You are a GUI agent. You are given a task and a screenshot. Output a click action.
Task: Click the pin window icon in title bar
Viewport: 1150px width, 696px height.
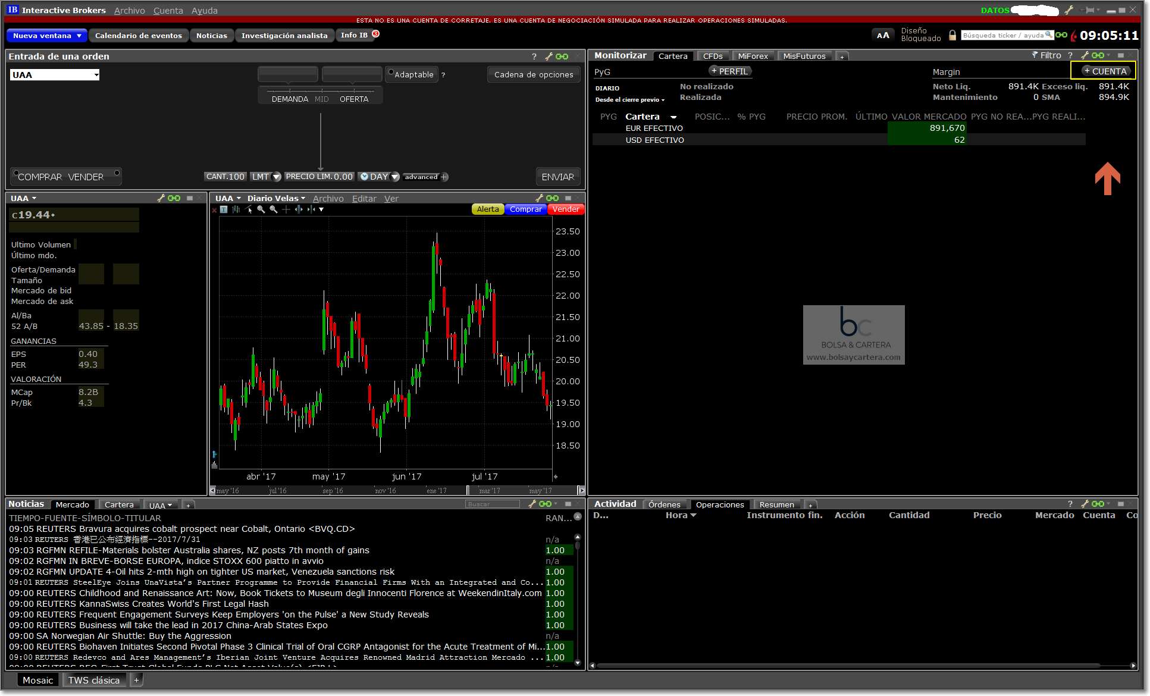click(x=1090, y=10)
